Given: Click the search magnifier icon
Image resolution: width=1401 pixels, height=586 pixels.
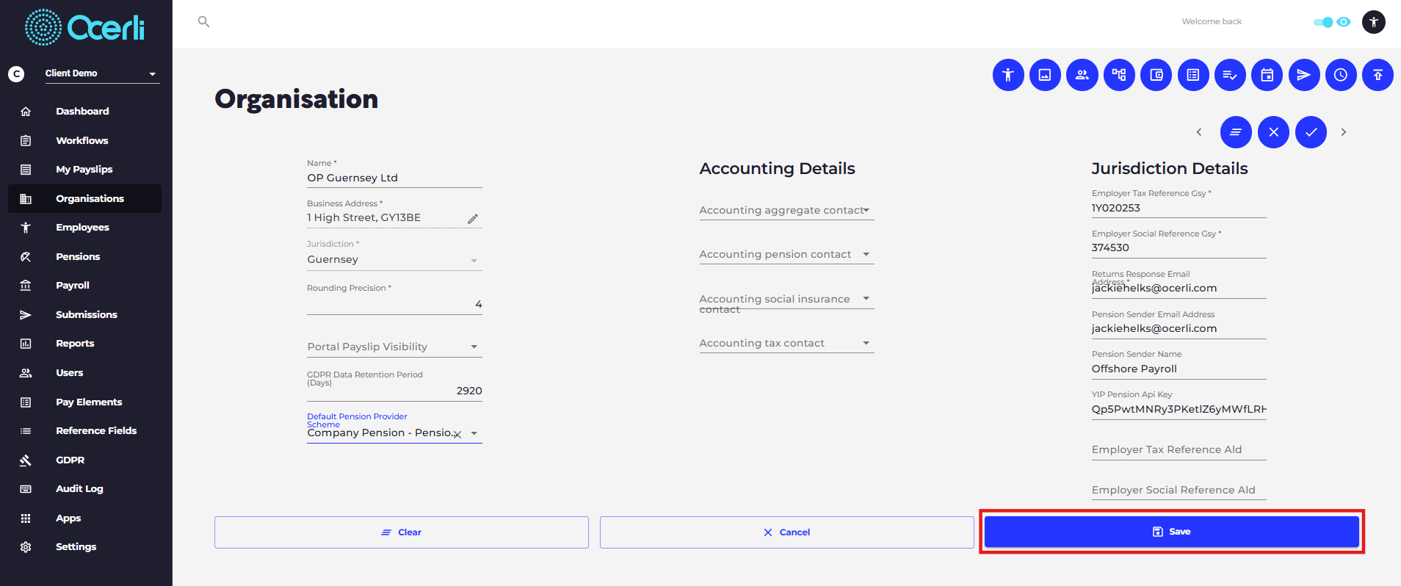Looking at the screenshot, I should pos(203,22).
